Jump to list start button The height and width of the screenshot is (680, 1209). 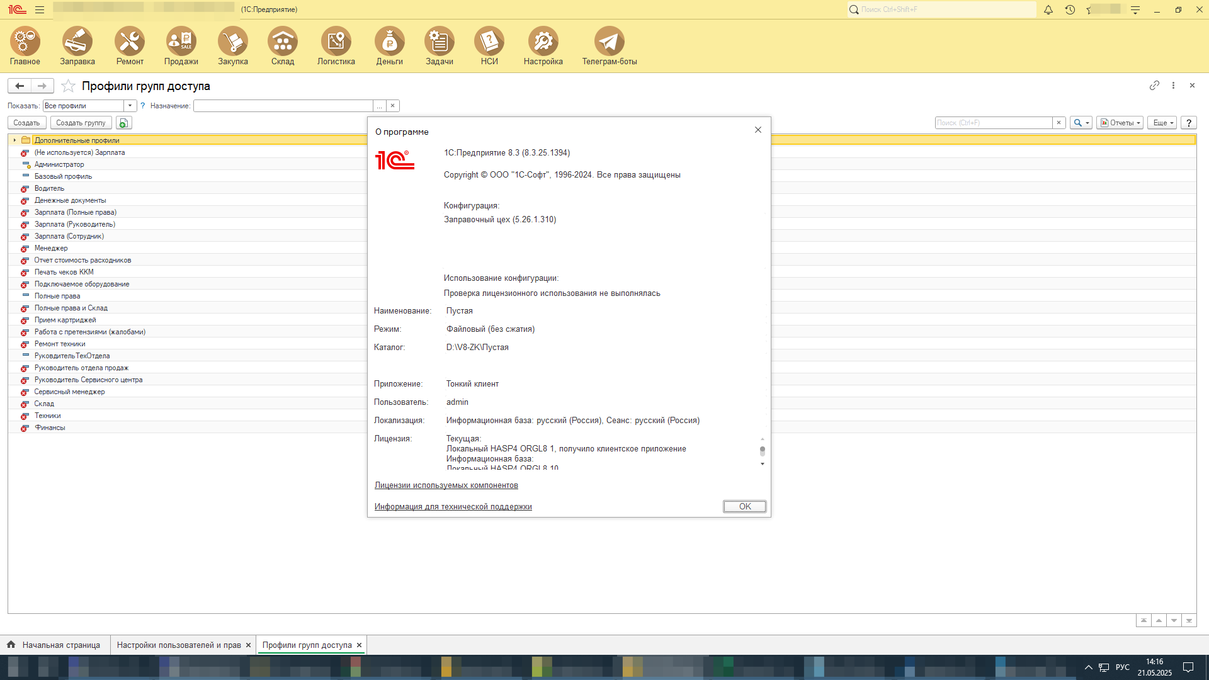pyautogui.click(x=1144, y=621)
